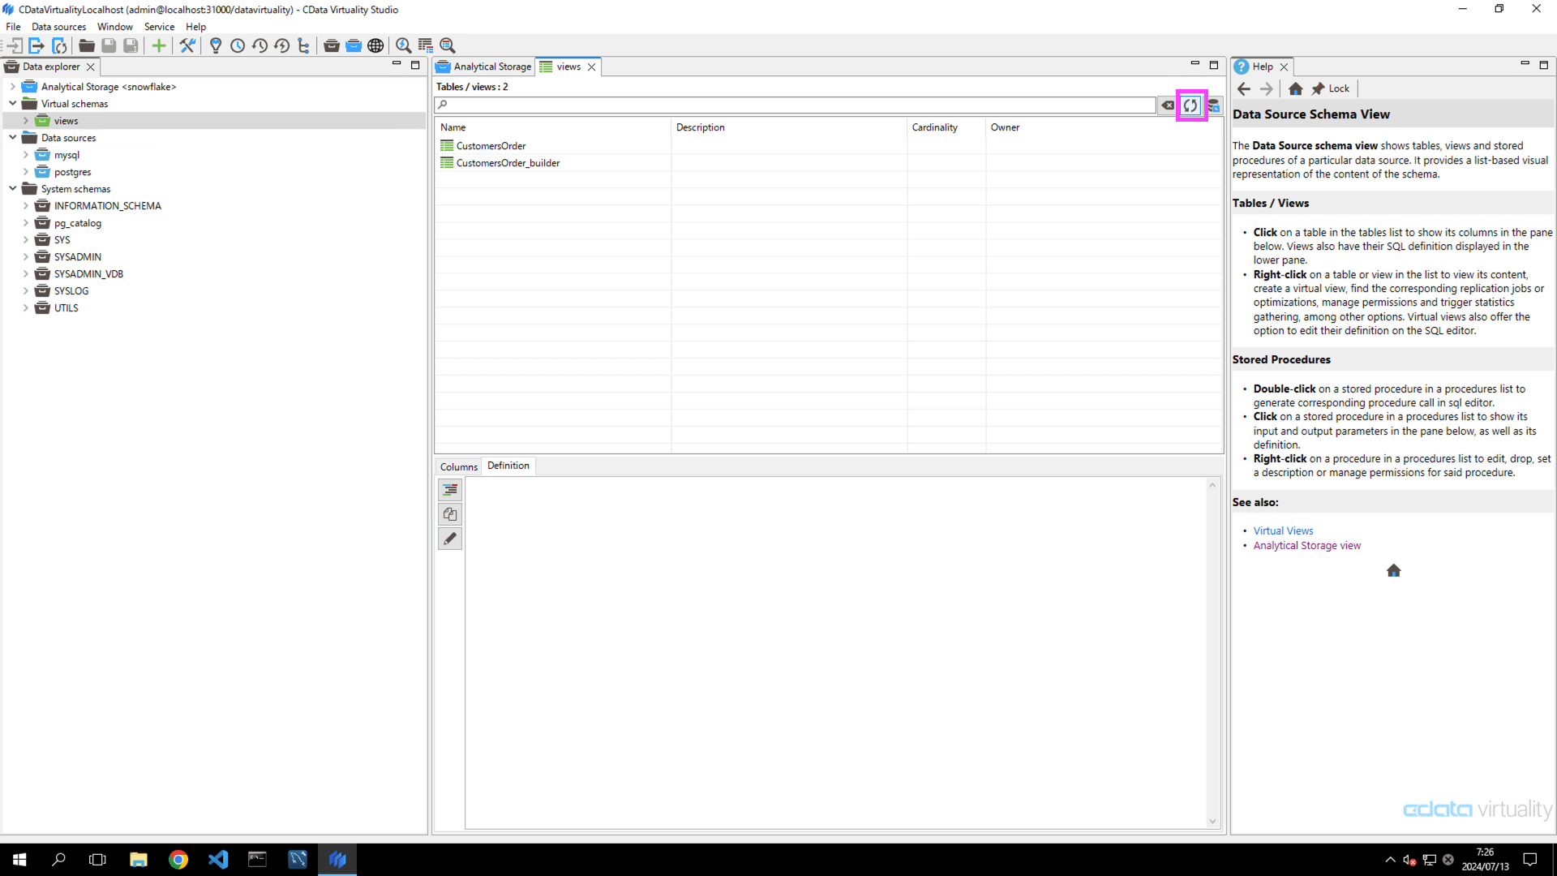
Task: Expand the SYSADMIN schema
Action: tap(26, 256)
